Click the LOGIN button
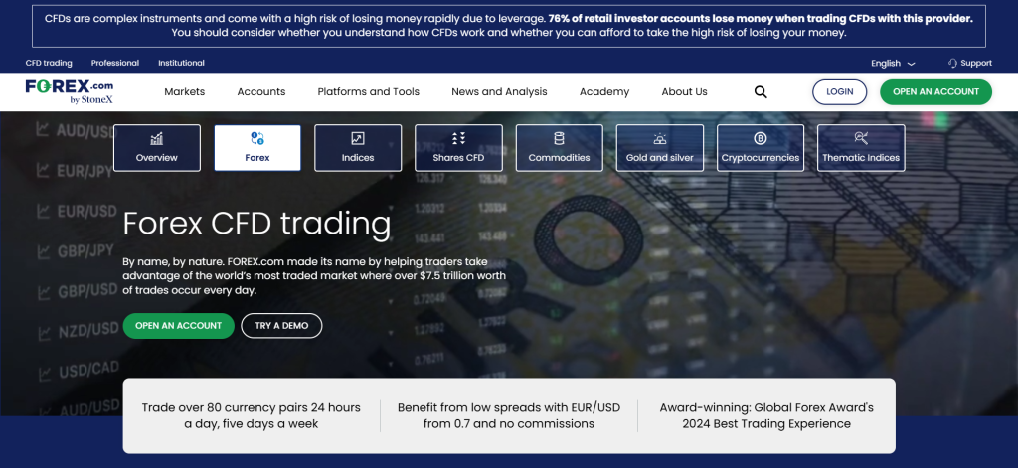 point(839,92)
